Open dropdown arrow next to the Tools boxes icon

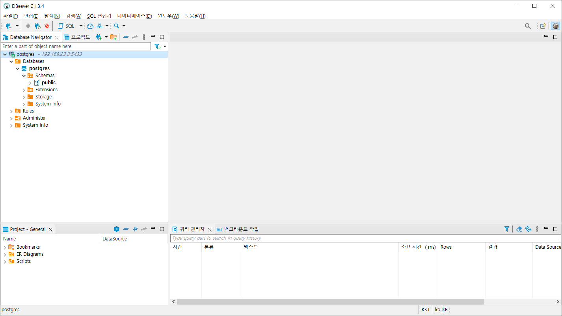tap(107, 26)
